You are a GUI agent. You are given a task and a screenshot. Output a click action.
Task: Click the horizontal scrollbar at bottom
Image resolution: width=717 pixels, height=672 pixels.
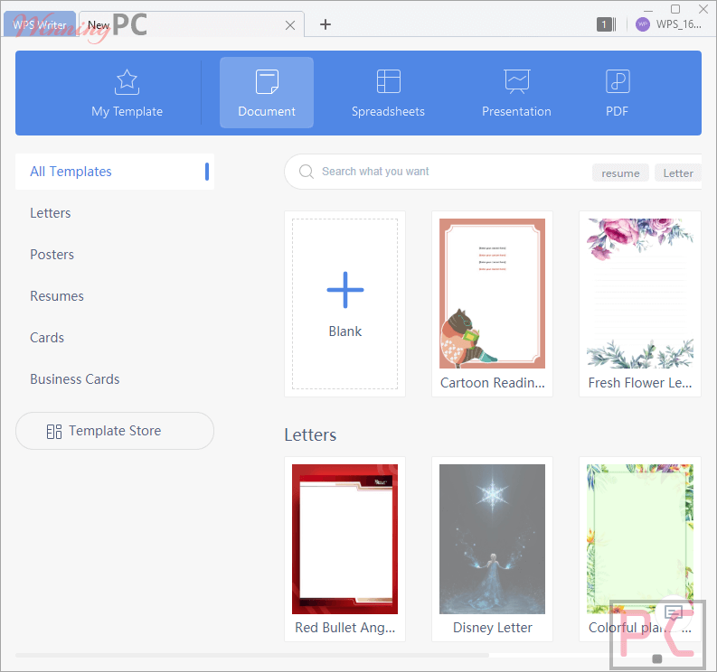click(252, 655)
